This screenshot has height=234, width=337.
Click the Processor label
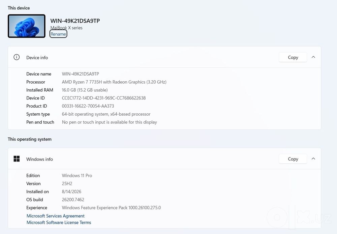coord(36,82)
